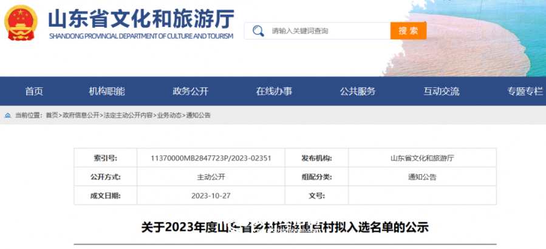Viewport: 546px width, 249px height.
Task: Click the article title about 乡村旅游重点村
Action: click(285, 228)
